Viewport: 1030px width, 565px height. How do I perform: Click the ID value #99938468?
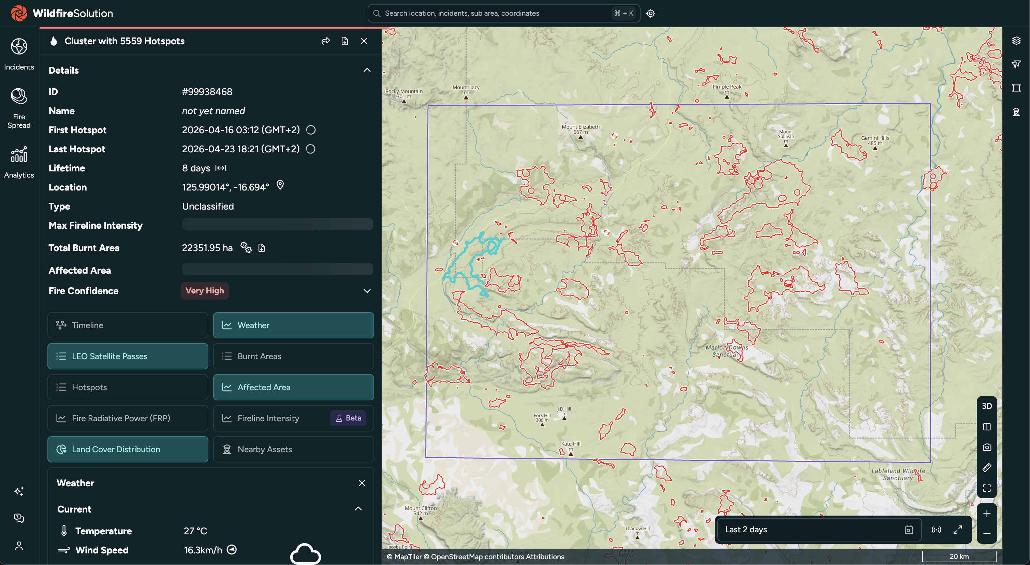[207, 92]
